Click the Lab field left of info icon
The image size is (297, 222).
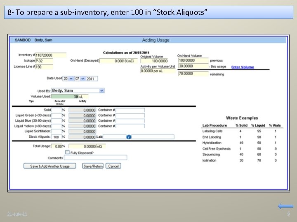click(114, 137)
